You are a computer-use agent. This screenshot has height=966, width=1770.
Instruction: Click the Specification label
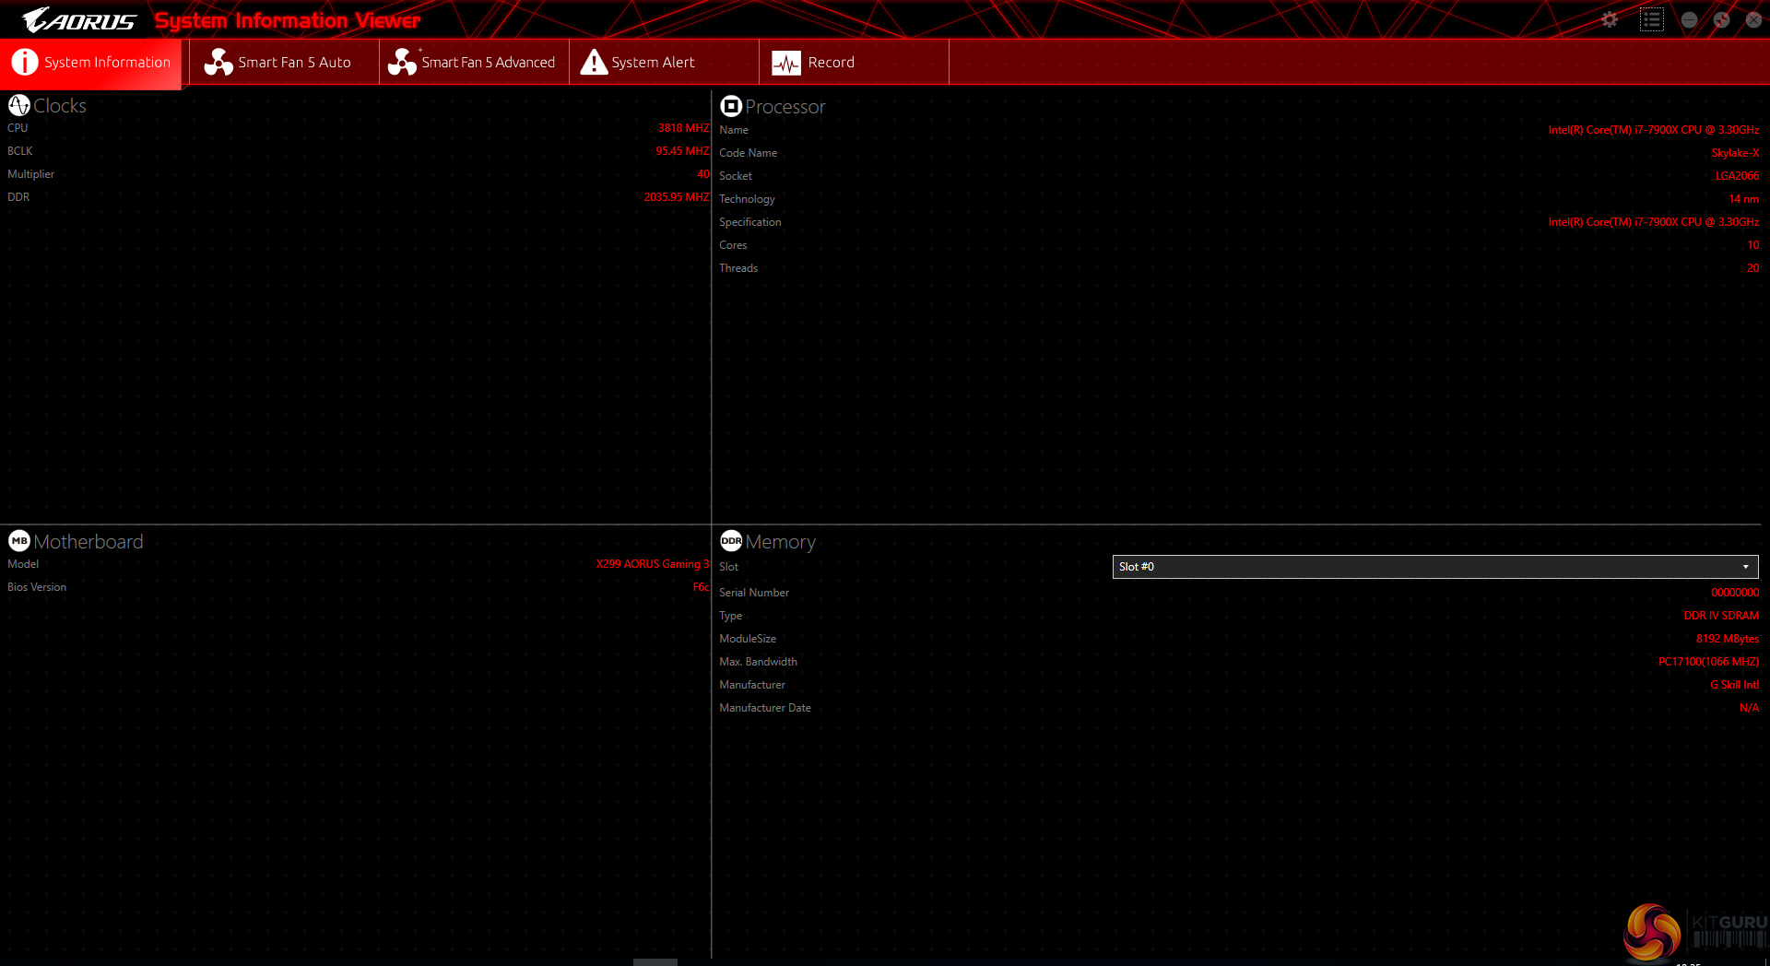point(750,222)
